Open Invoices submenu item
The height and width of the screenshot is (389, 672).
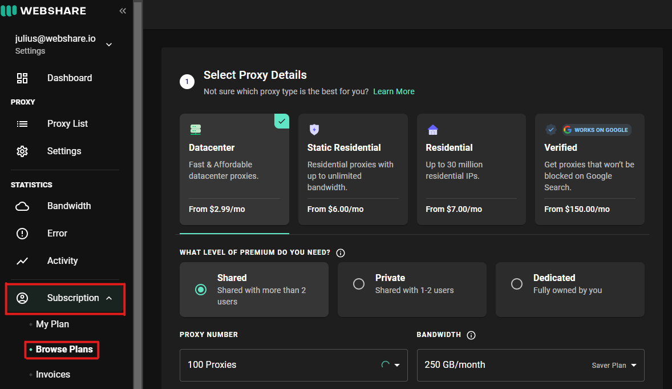52,374
